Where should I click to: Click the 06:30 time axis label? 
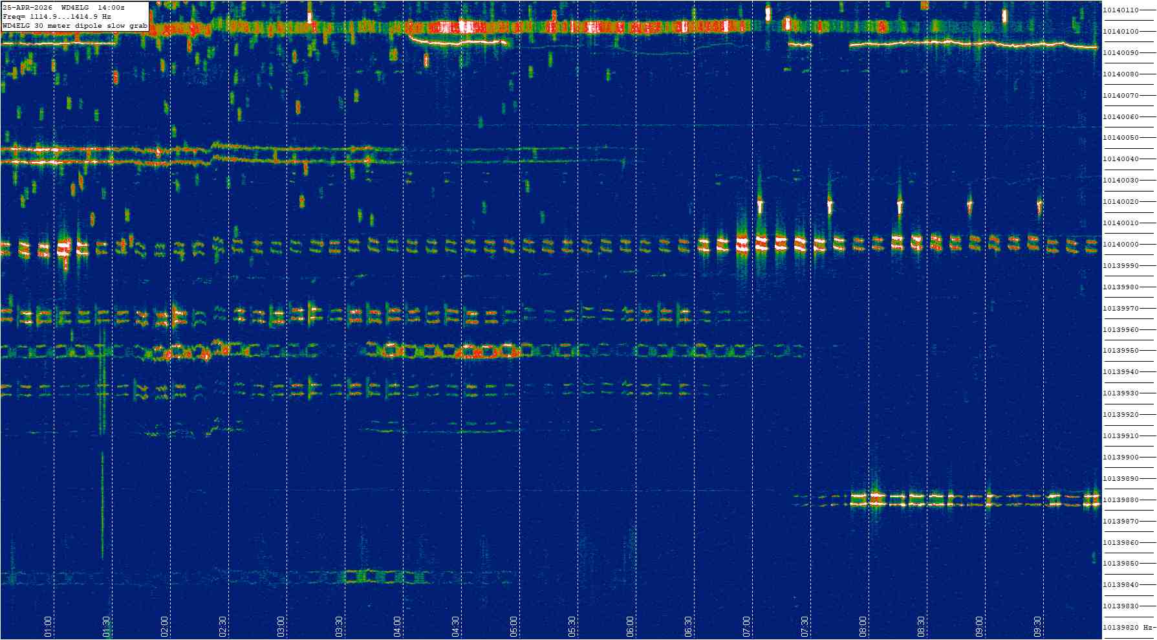689,626
